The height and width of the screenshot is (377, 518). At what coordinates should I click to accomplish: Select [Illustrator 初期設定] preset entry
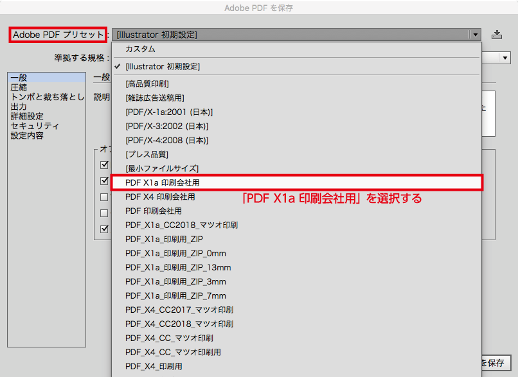click(x=296, y=66)
